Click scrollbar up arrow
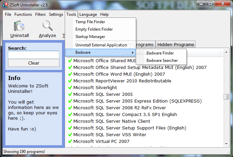Screen dimensions: 233x157 coord(226,52)
